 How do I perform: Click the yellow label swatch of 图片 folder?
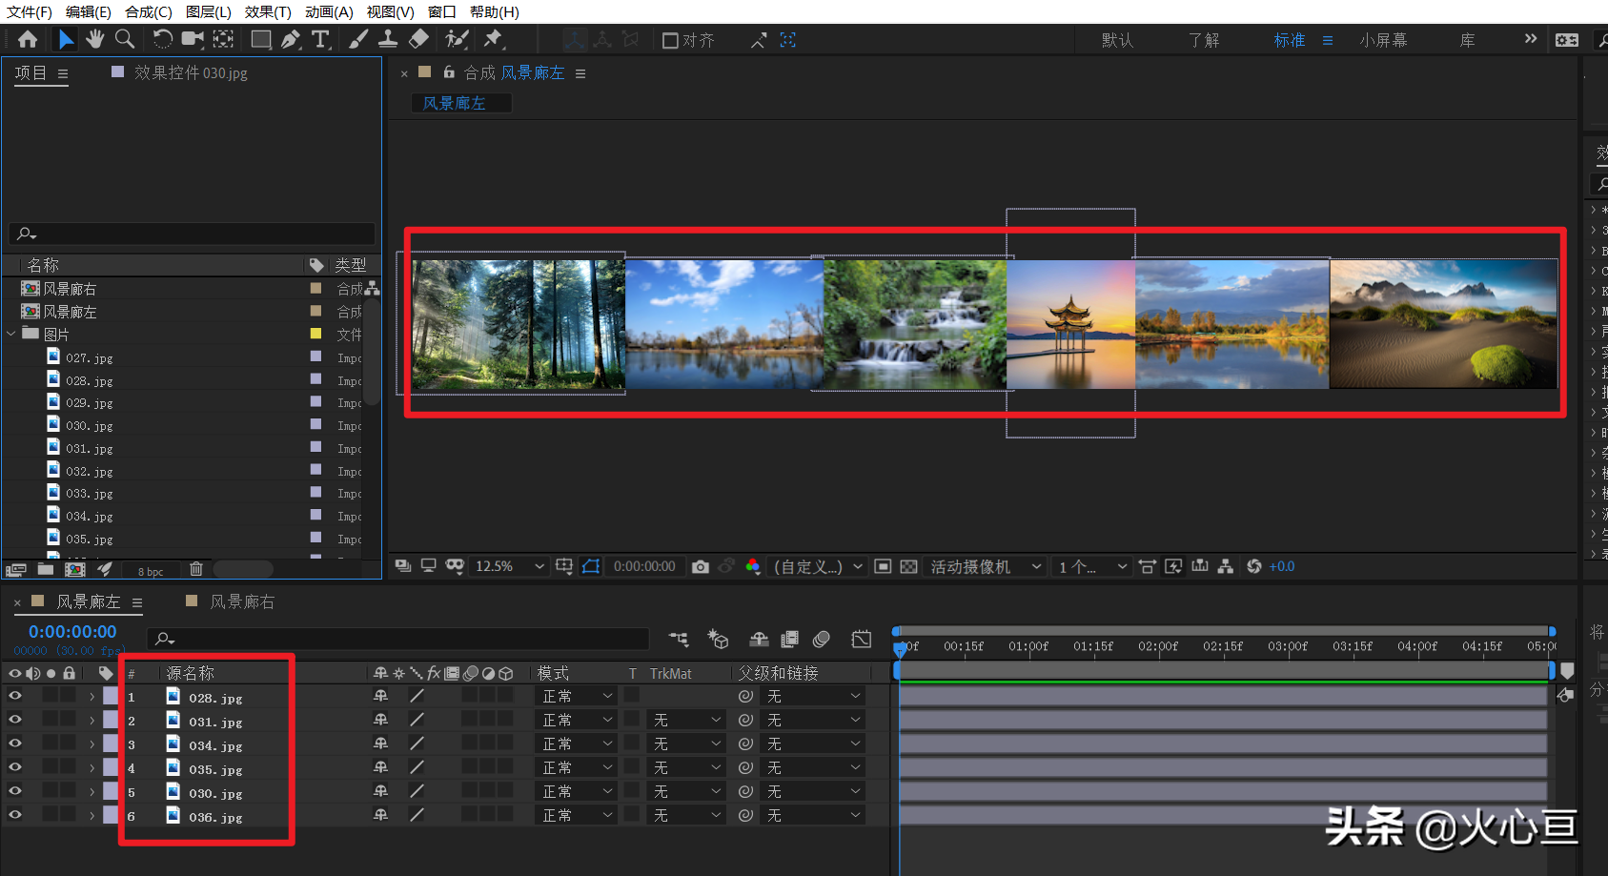tap(315, 334)
